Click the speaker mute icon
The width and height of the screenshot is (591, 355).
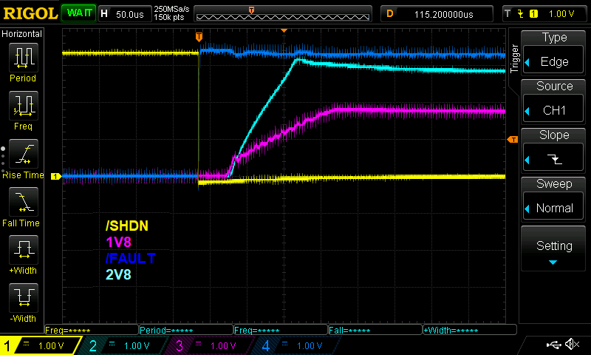click(x=573, y=344)
